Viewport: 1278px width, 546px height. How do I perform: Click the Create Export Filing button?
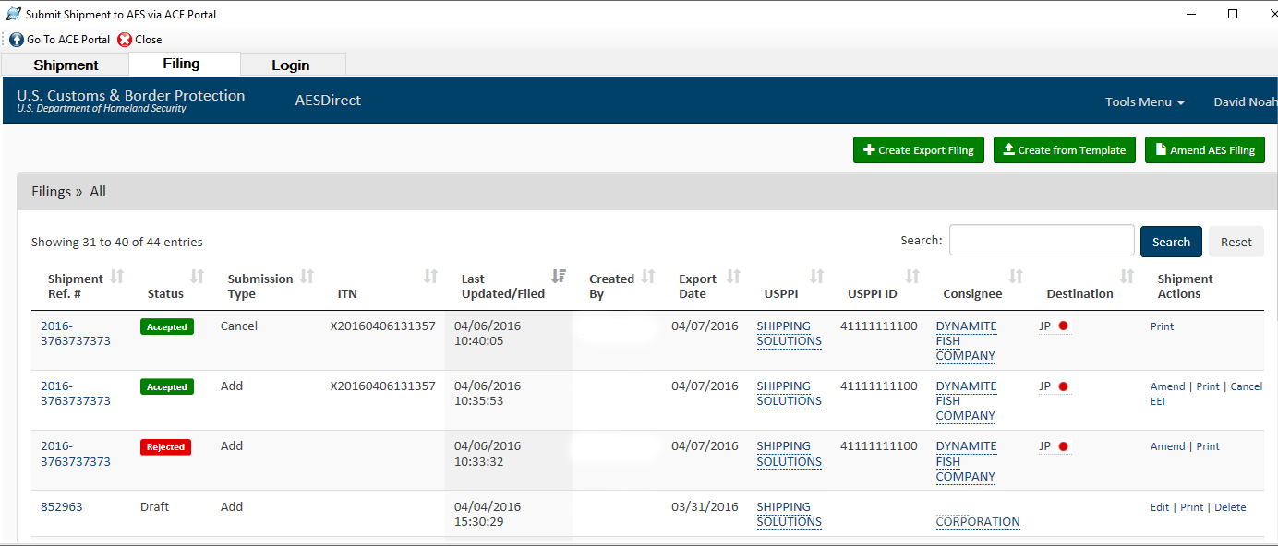[918, 149]
